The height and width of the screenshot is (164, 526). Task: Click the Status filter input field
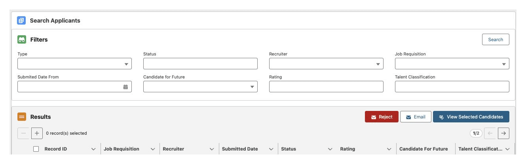200,64
